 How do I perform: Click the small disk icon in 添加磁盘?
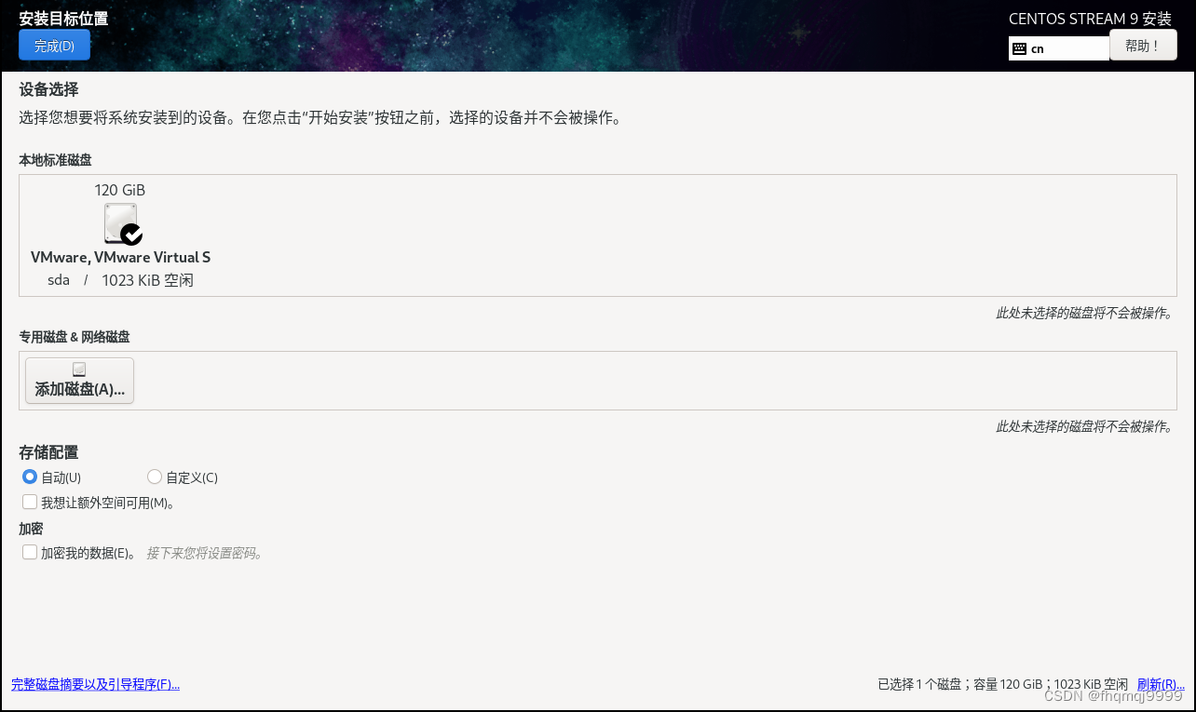pyautogui.click(x=79, y=369)
